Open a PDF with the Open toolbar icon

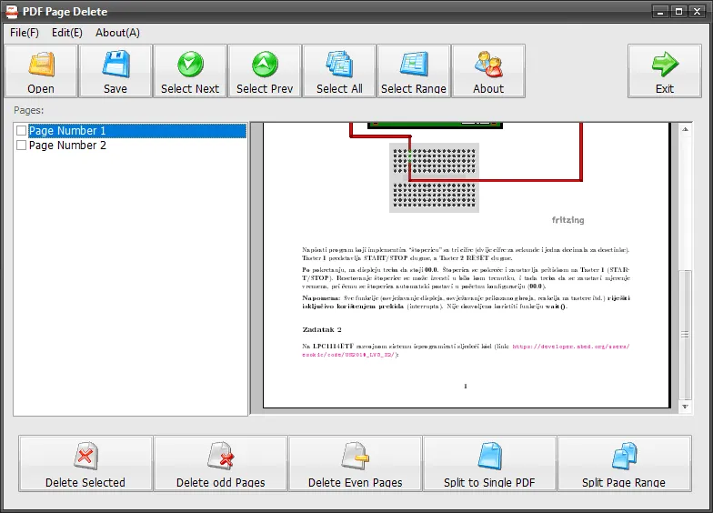click(x=41, y=71)
